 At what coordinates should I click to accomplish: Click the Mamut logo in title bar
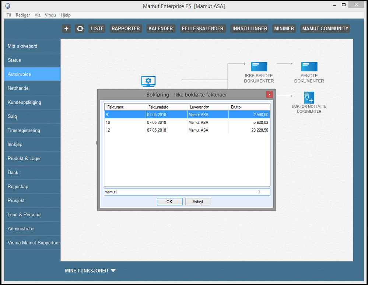coord(8,6)
